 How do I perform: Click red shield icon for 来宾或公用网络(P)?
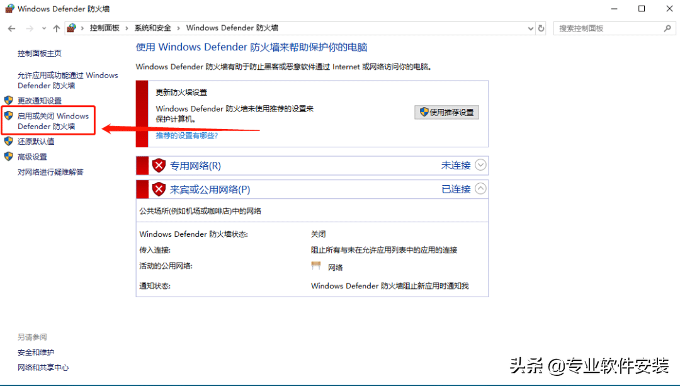(159, 189)
